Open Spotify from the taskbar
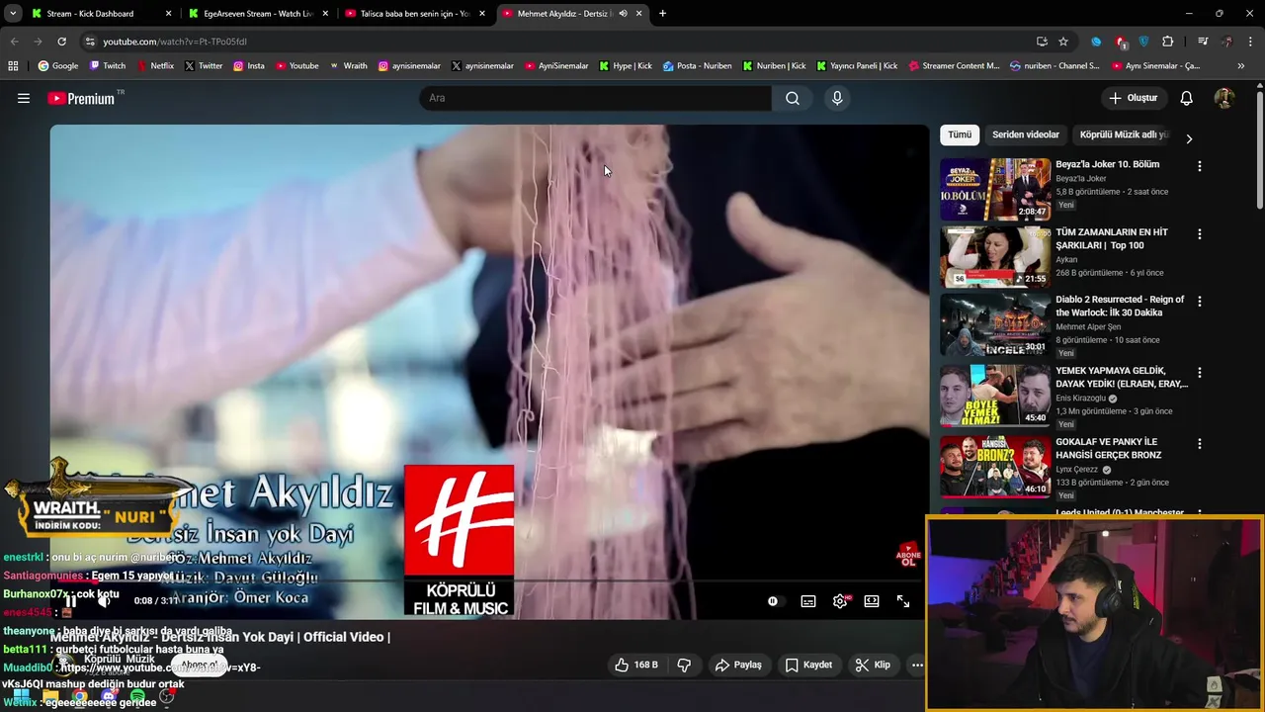This screenshot has height=712, width=1265. [137, 697]
